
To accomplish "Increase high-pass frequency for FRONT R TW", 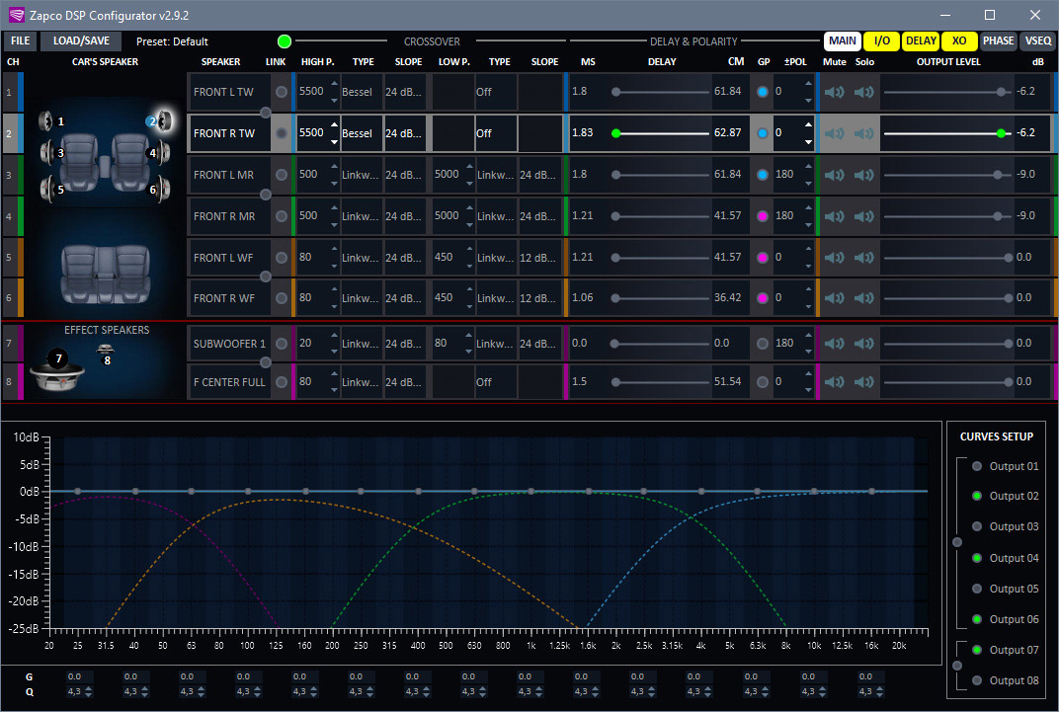I will tap(334, 124).
